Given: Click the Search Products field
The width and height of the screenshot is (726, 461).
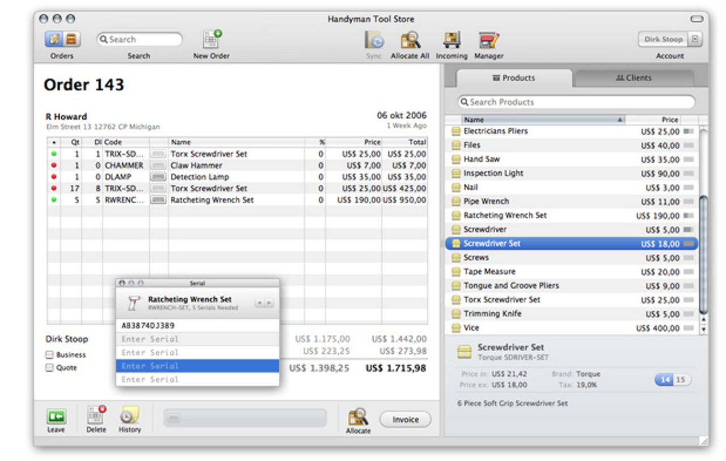Looking at the screenshot, I should tap(576, 102).
